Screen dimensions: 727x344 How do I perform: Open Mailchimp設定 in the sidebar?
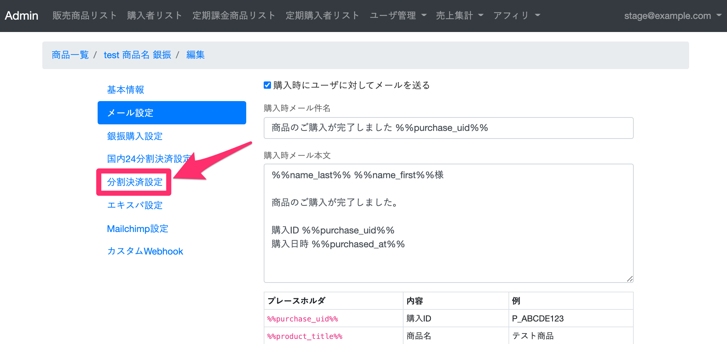137,229
